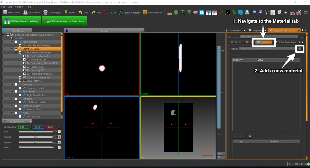Image resolution: width=310 pixels, height=168 pixels.
Task: Click the DICOM toolbar icon
Action: tap(106, 12)
